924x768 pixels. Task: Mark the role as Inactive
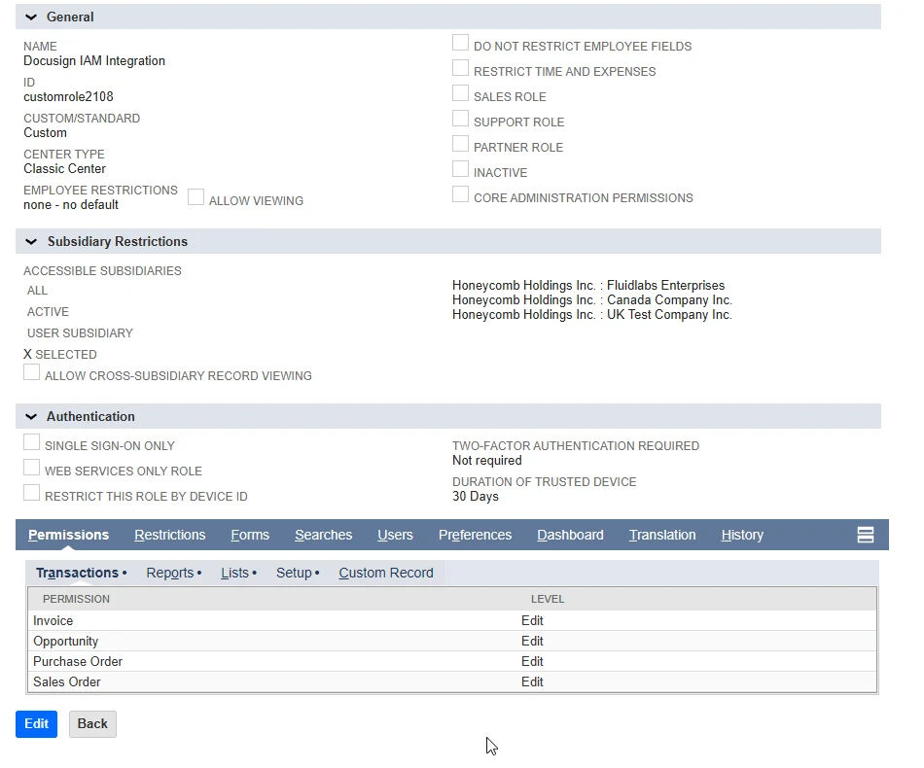coord(460,169)
